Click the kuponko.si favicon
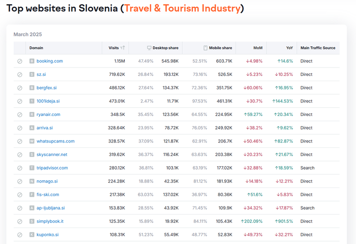 [32, 234]
